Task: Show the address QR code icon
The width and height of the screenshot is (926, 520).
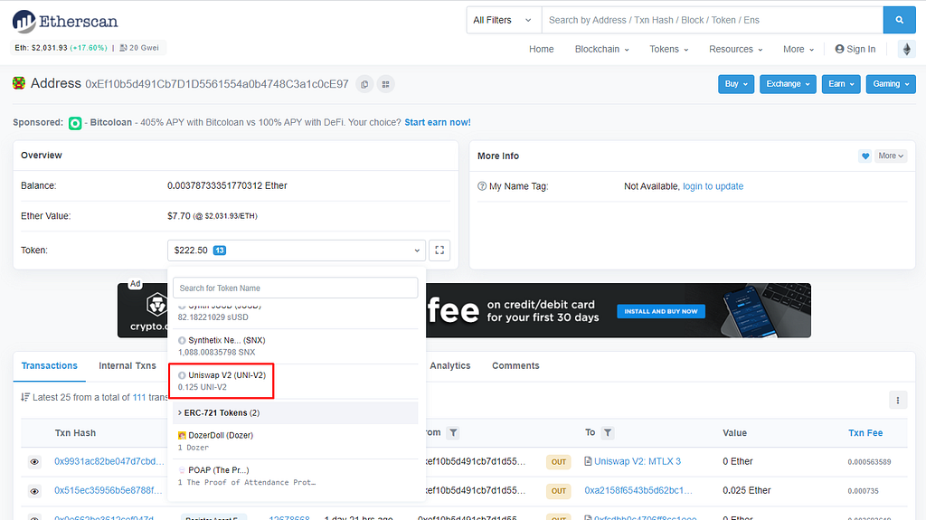Action: pyautogui.click(x=385, y=84)
